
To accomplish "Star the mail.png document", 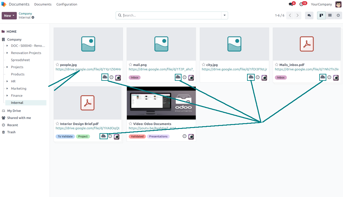I will tap(131, 64).
